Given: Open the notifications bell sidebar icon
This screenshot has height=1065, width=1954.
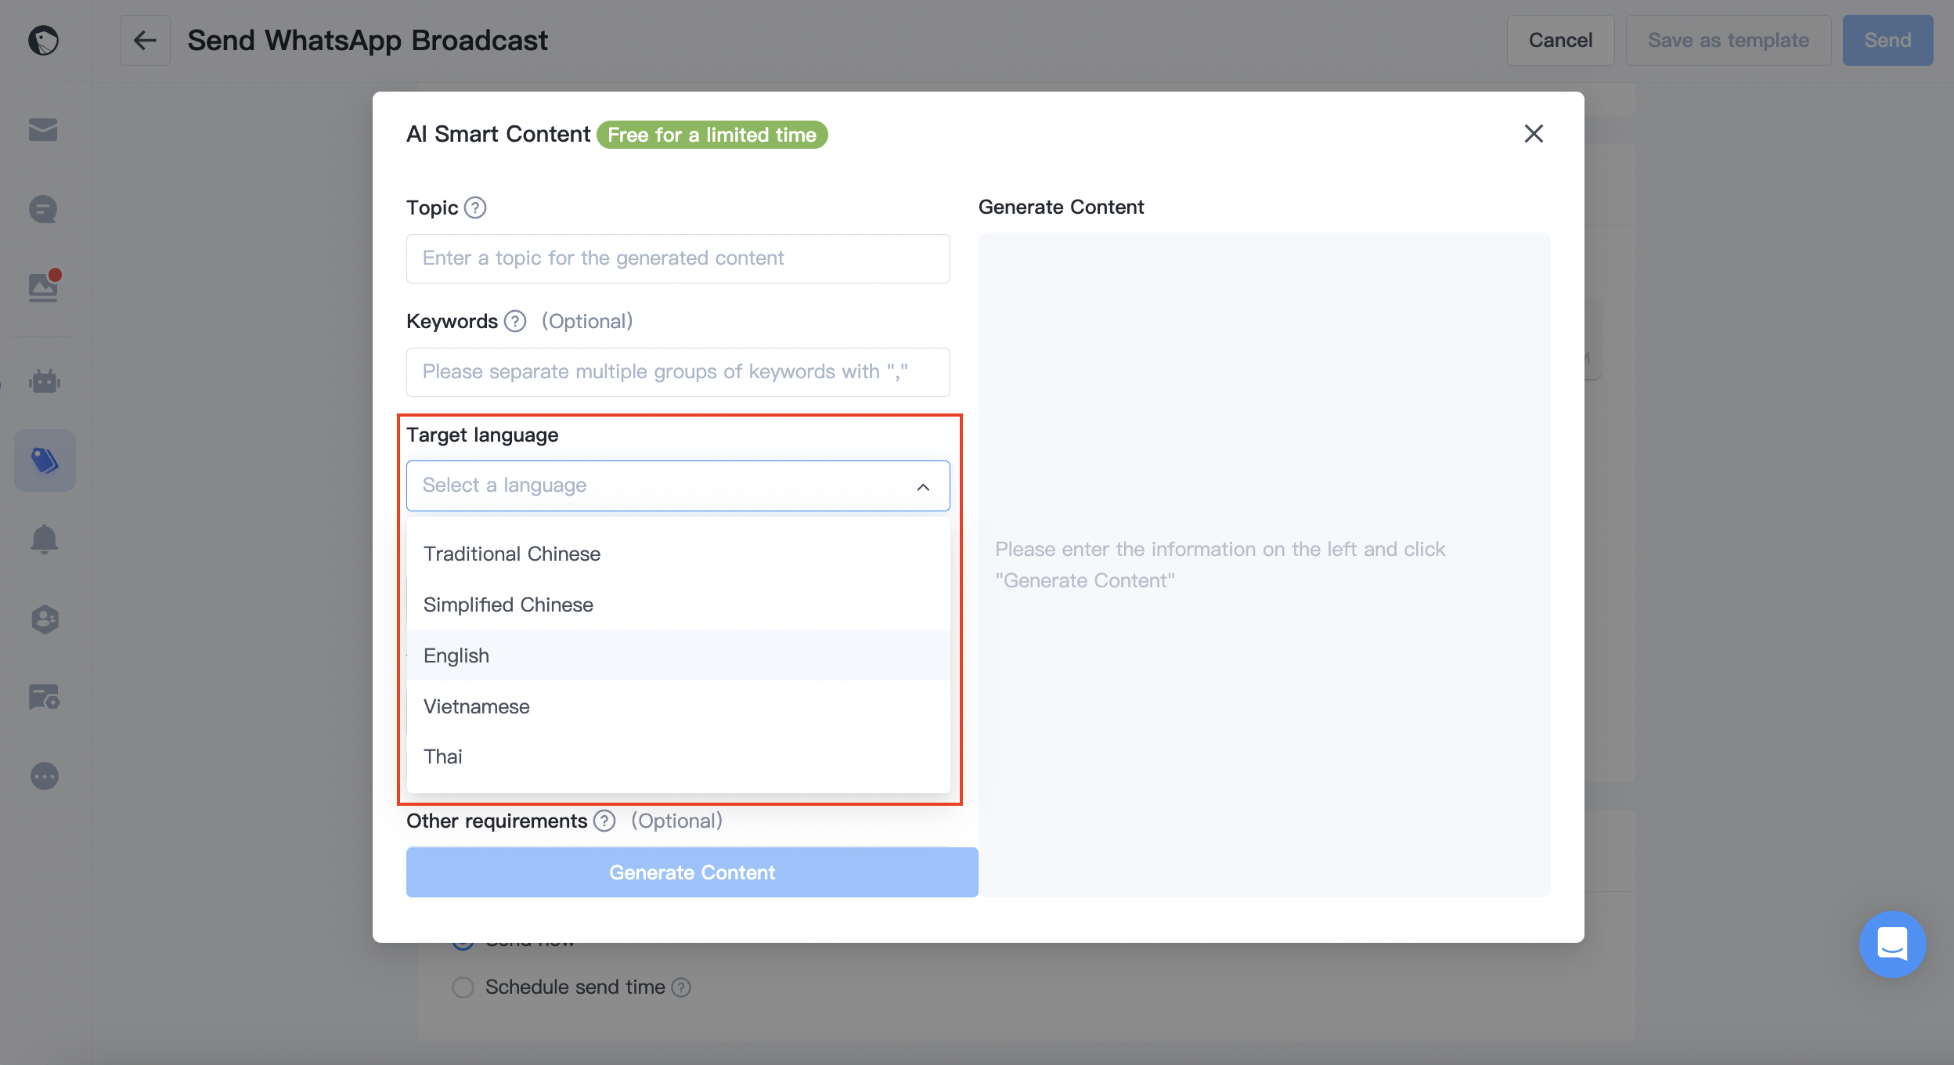Looking at the screenshot, I should (x=44, y=540).
